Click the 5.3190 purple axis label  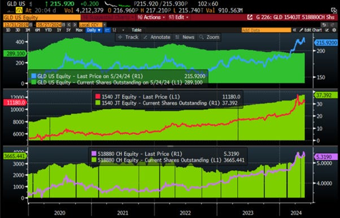tap(326, 156)
